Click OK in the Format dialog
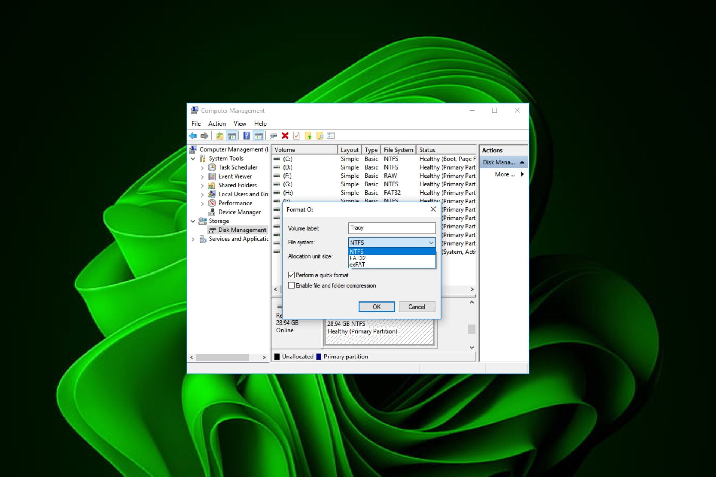Image resolution: width=716 pixels, height=477 pixels. [377, 307]
